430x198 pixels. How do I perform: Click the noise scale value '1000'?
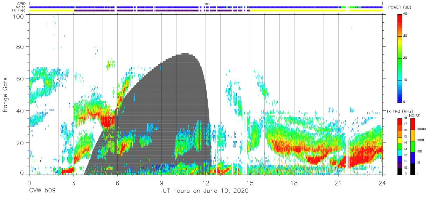(x=420, y=140)
